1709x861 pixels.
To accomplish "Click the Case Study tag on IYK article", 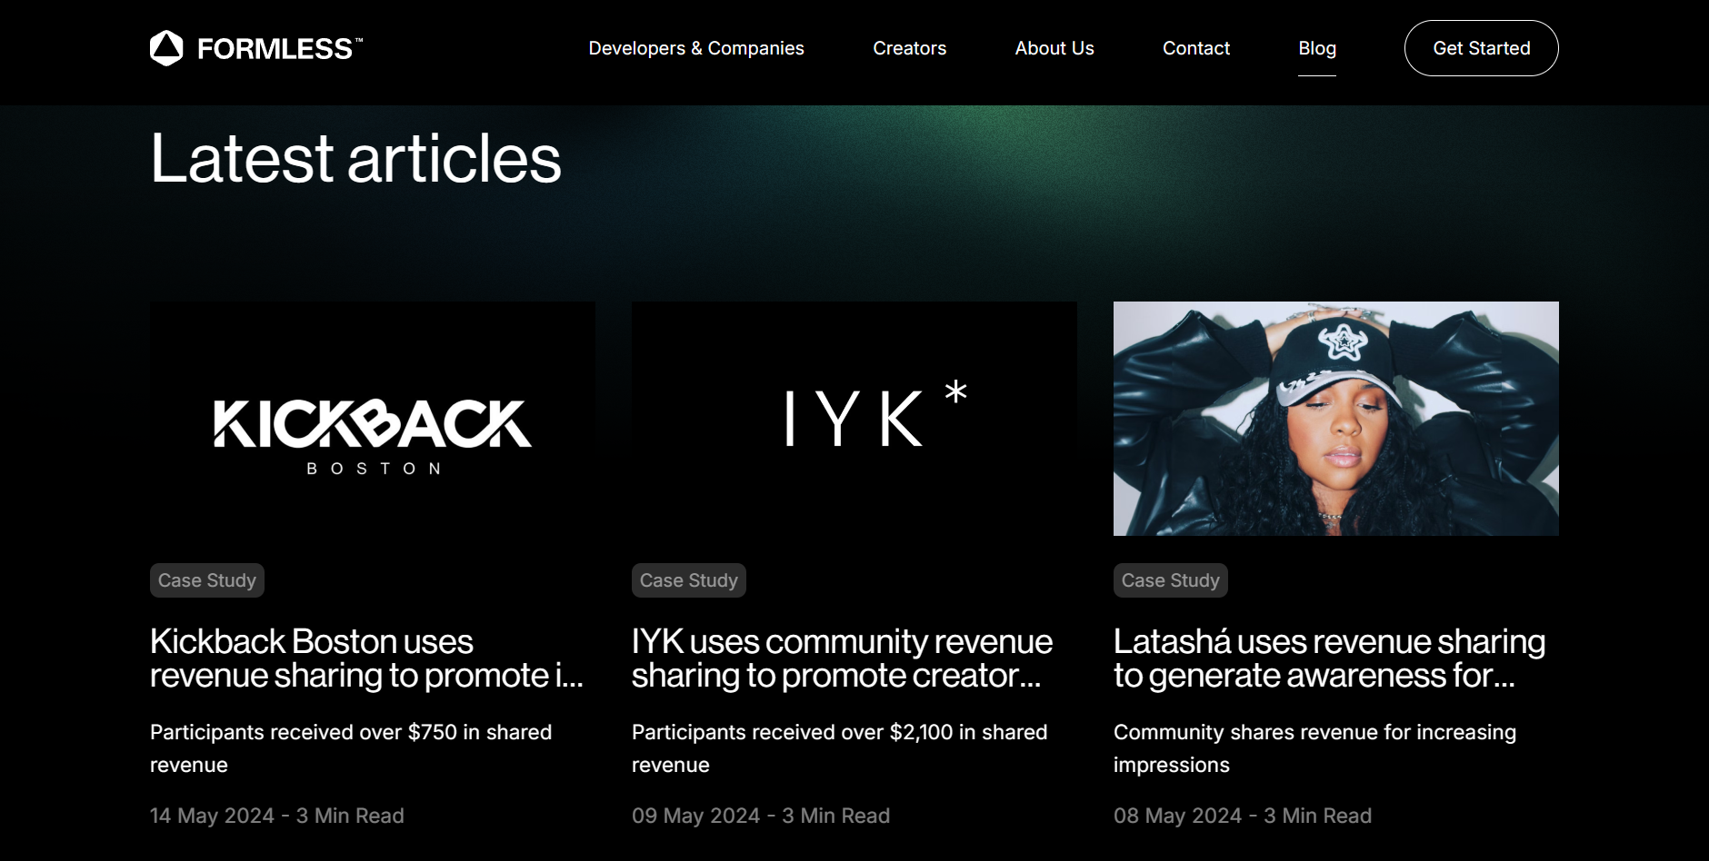I will click(689, 580).
